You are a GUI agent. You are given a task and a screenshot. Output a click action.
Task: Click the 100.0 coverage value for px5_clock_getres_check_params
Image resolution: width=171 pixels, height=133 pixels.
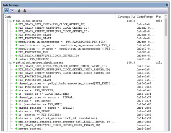[131, 63]
